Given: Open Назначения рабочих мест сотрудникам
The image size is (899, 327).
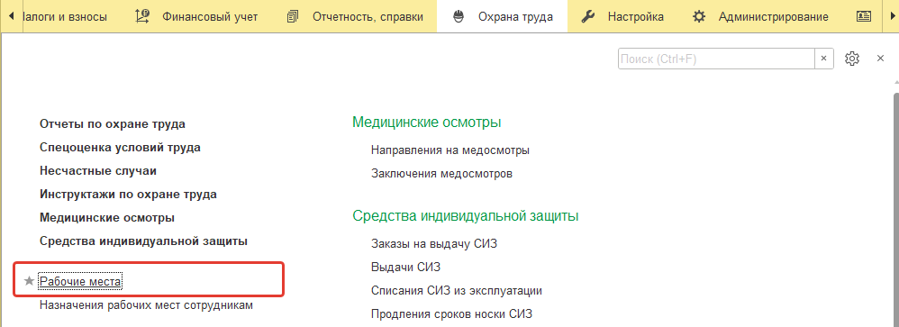Looking at the screenshot, I should 146,305.
